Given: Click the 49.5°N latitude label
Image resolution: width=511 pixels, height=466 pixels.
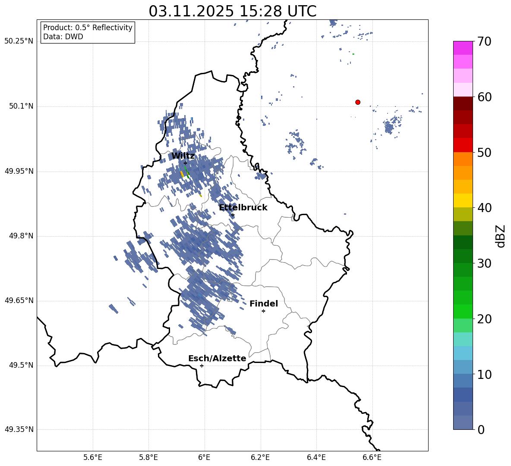Looking at the screenshot, I should [x=21, y=366].
